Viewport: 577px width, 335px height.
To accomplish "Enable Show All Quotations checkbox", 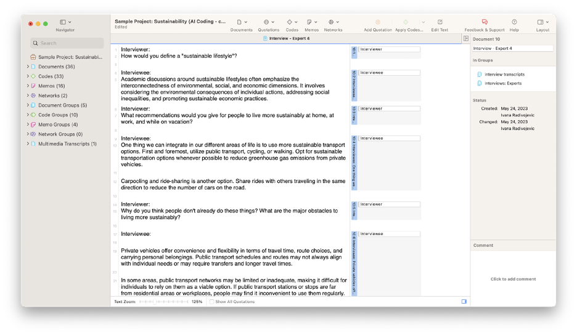I will (x=211, y=302).
